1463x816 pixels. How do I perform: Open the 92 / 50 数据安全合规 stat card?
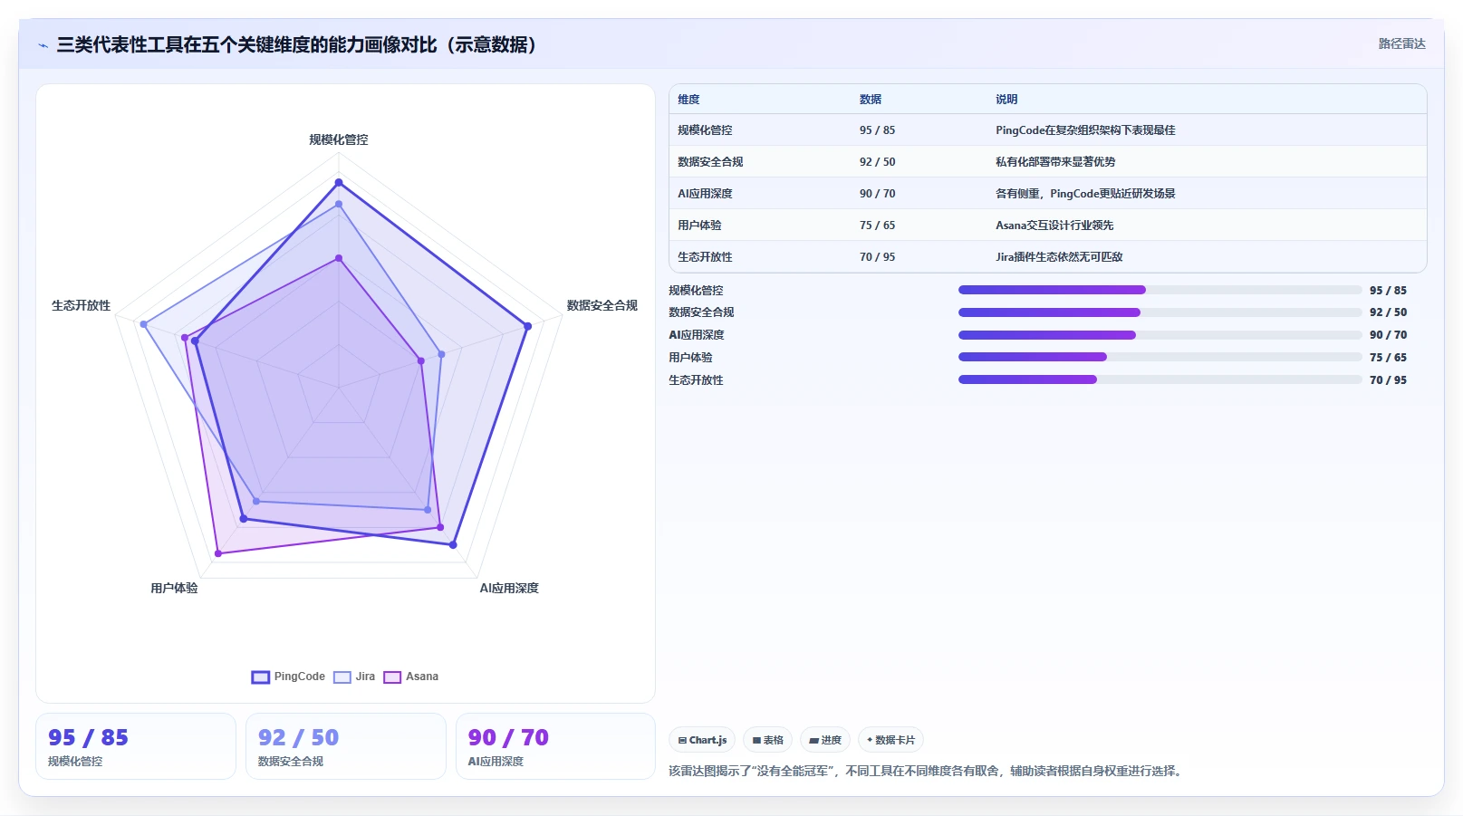click(346, 746)
